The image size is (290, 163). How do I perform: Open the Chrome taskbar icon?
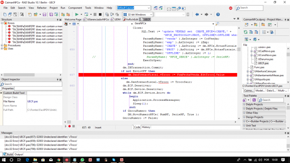(59, 160)
